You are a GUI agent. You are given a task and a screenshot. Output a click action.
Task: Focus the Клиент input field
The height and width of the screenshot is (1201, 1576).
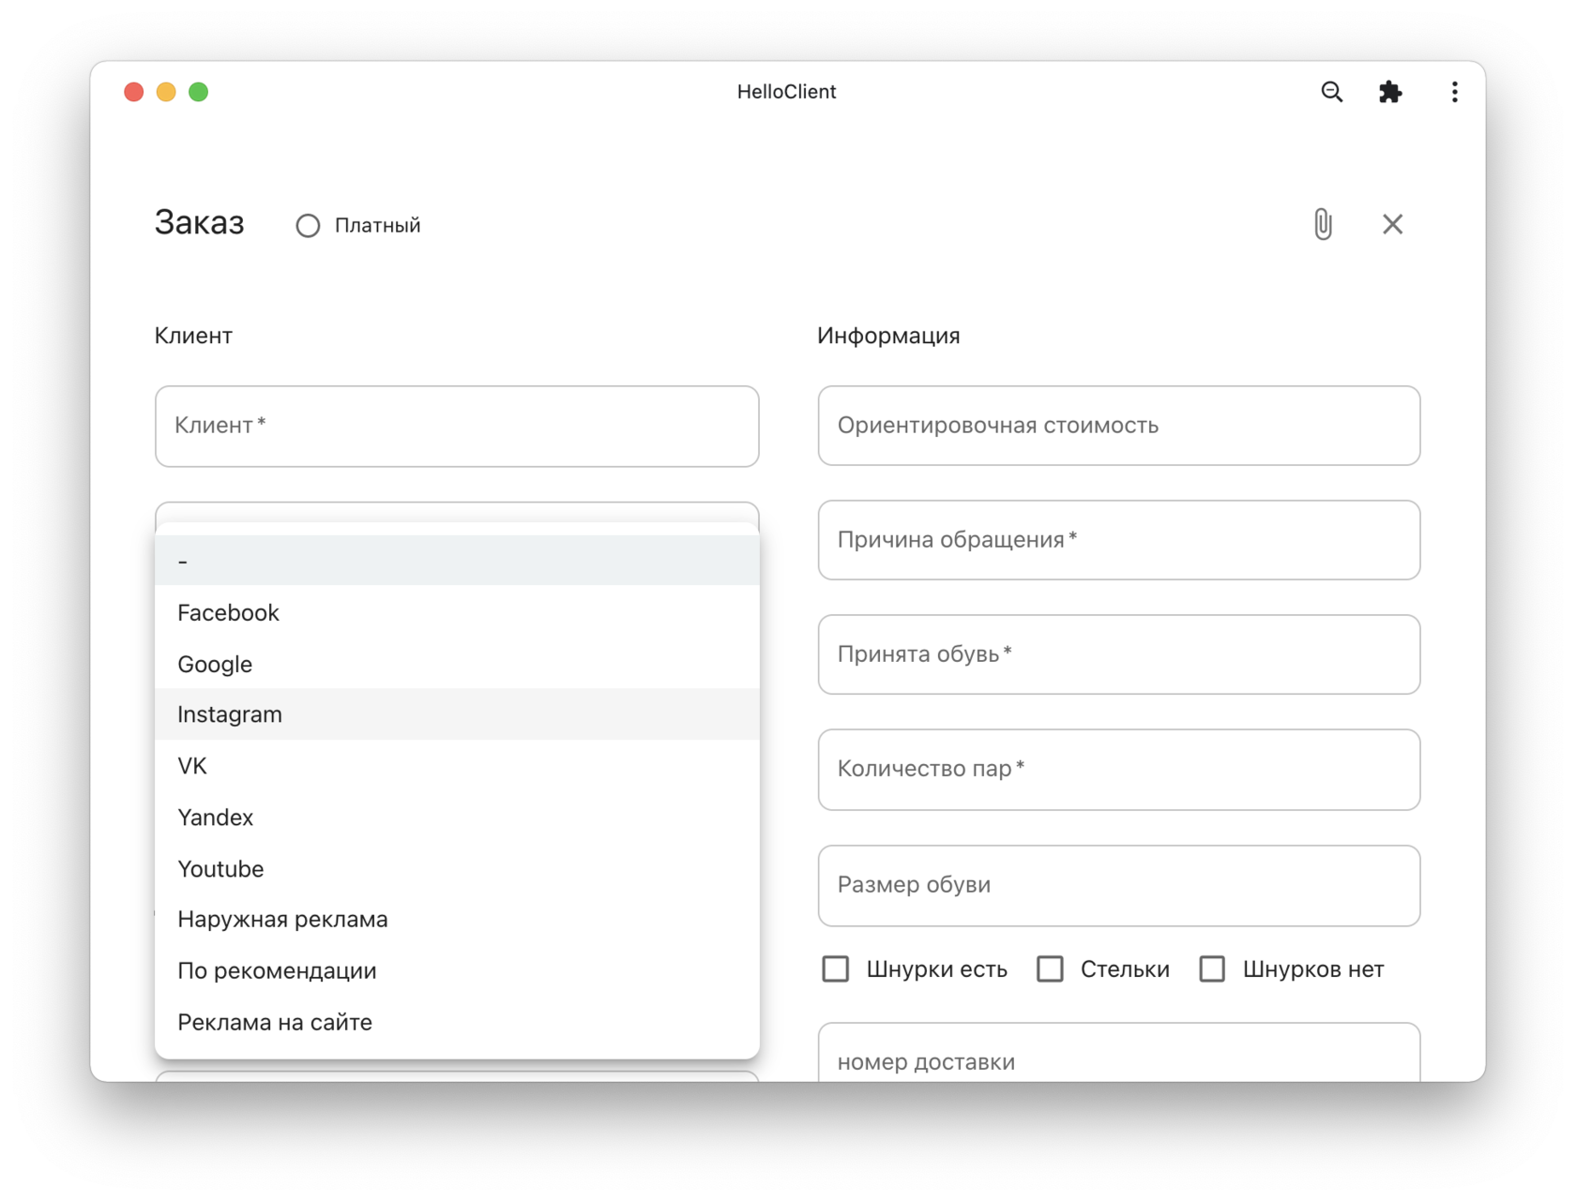[457, 426]
